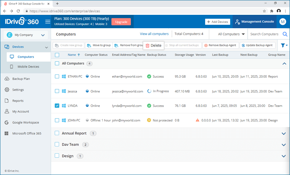Click the hamburger menu icon beside IDrive logo
Image resolution: width=290 pixels, height=175 pixels.
point(47,22)
